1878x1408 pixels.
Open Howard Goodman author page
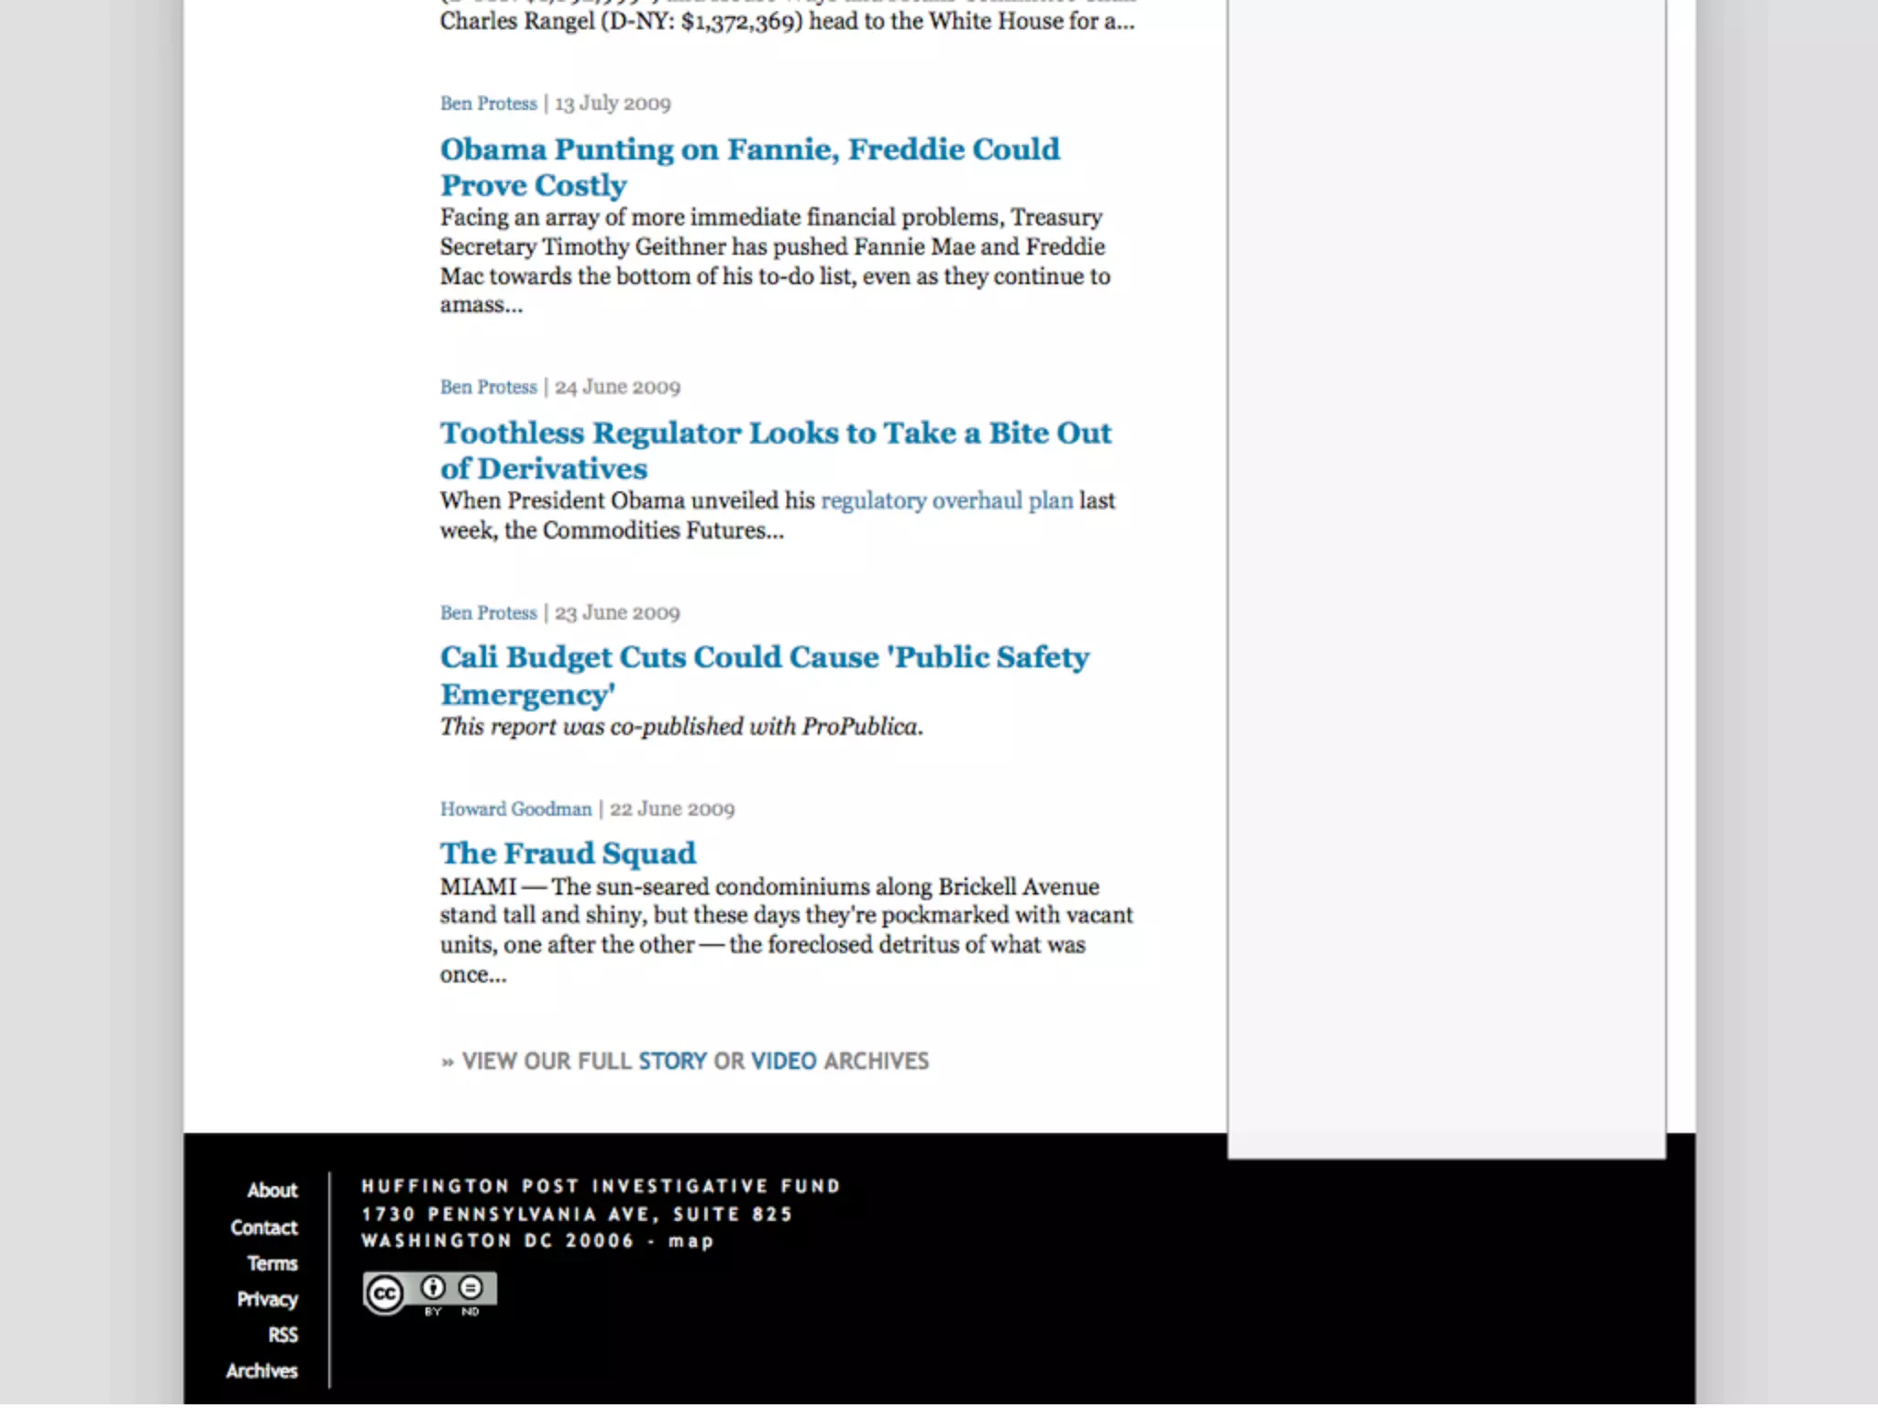[515, 808]
